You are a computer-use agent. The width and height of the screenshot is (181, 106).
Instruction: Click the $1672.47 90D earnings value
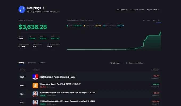click(55, 39)
